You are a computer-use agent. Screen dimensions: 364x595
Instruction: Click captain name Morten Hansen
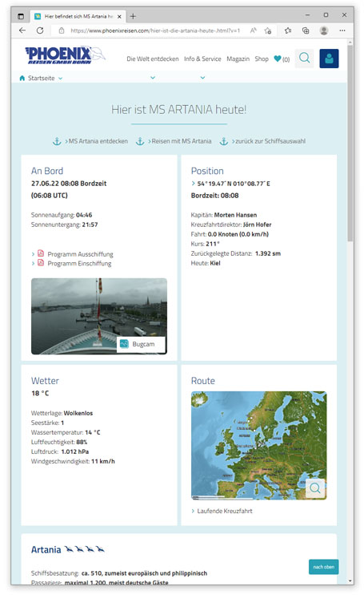click(x=235, y=215)
